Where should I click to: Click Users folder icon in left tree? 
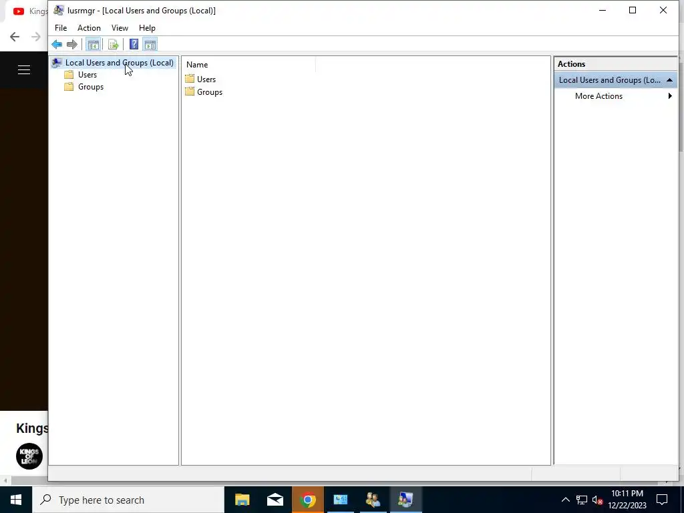69,75
